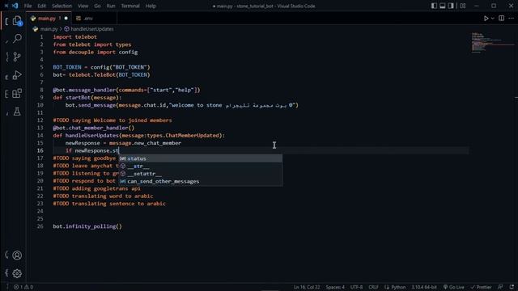The width and height of the screenshot is (518, 291).
Task: Open the Selection menu
Action: click(62, 6)
